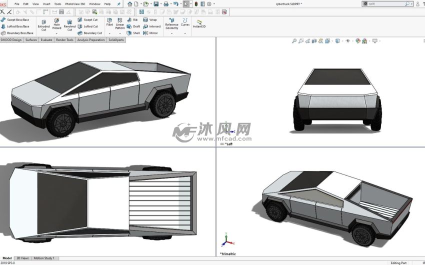This screenshot has width=425, height=265.
Task: Open Edit Appearance color ball icon
Action: (358, 41)
